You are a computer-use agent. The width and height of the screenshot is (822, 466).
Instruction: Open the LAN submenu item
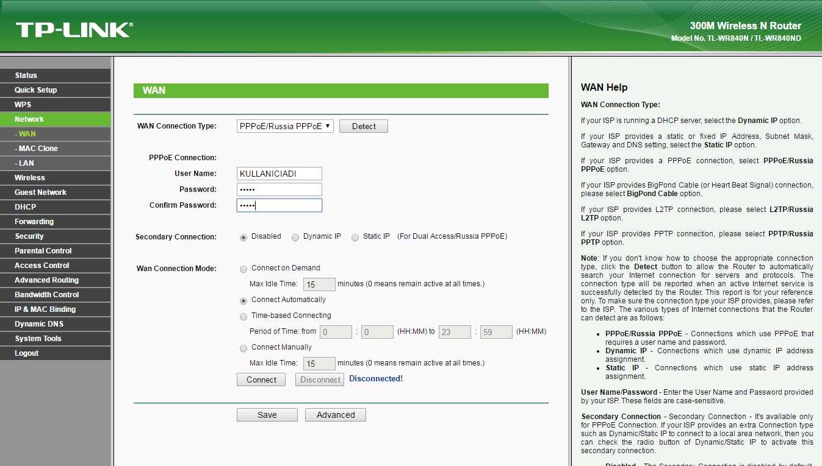(x=55, y=163)
